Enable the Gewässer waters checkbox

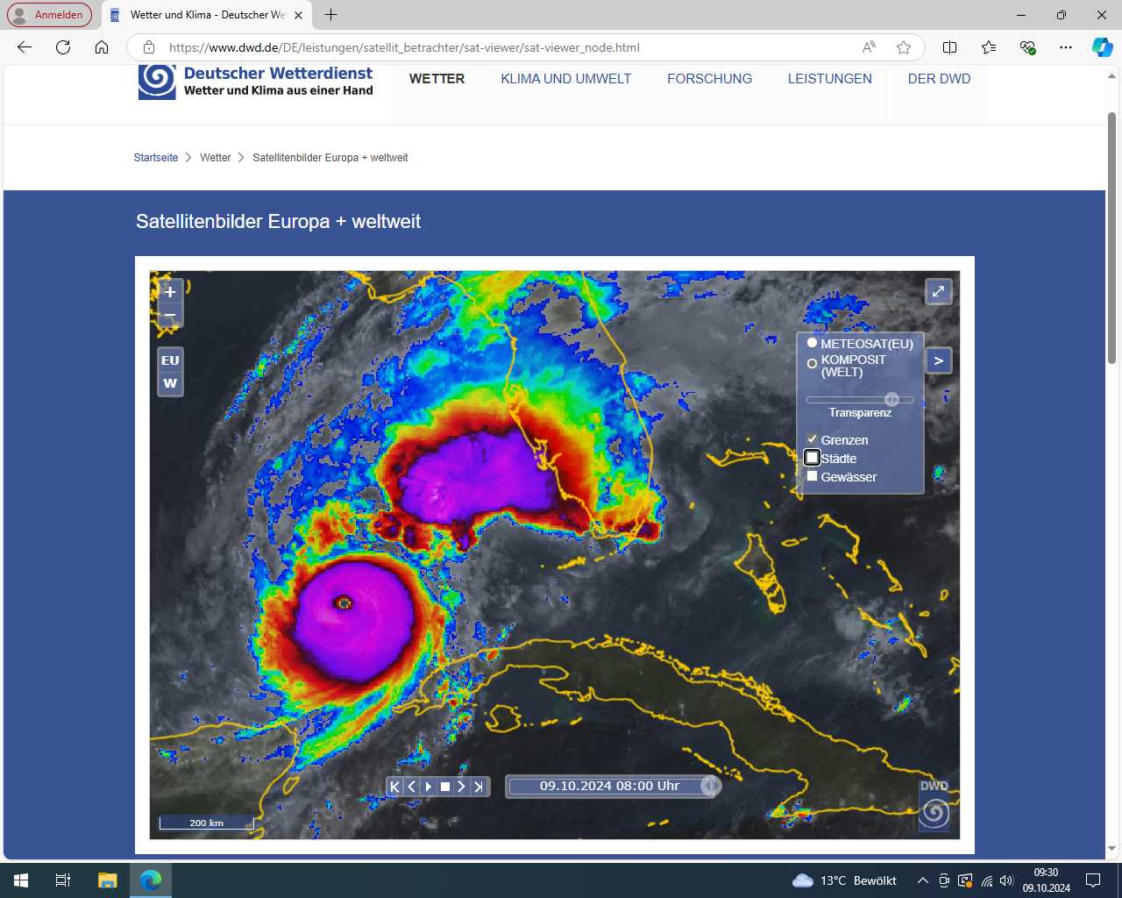click(812, 476)
